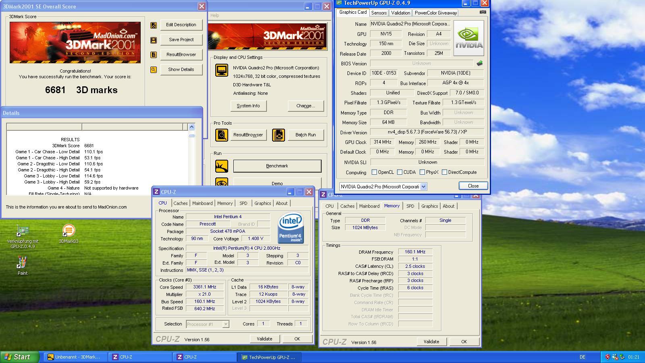Click the Change... display settings button
The height and width of the screenshot is (363, 645).
pos(306,106)
